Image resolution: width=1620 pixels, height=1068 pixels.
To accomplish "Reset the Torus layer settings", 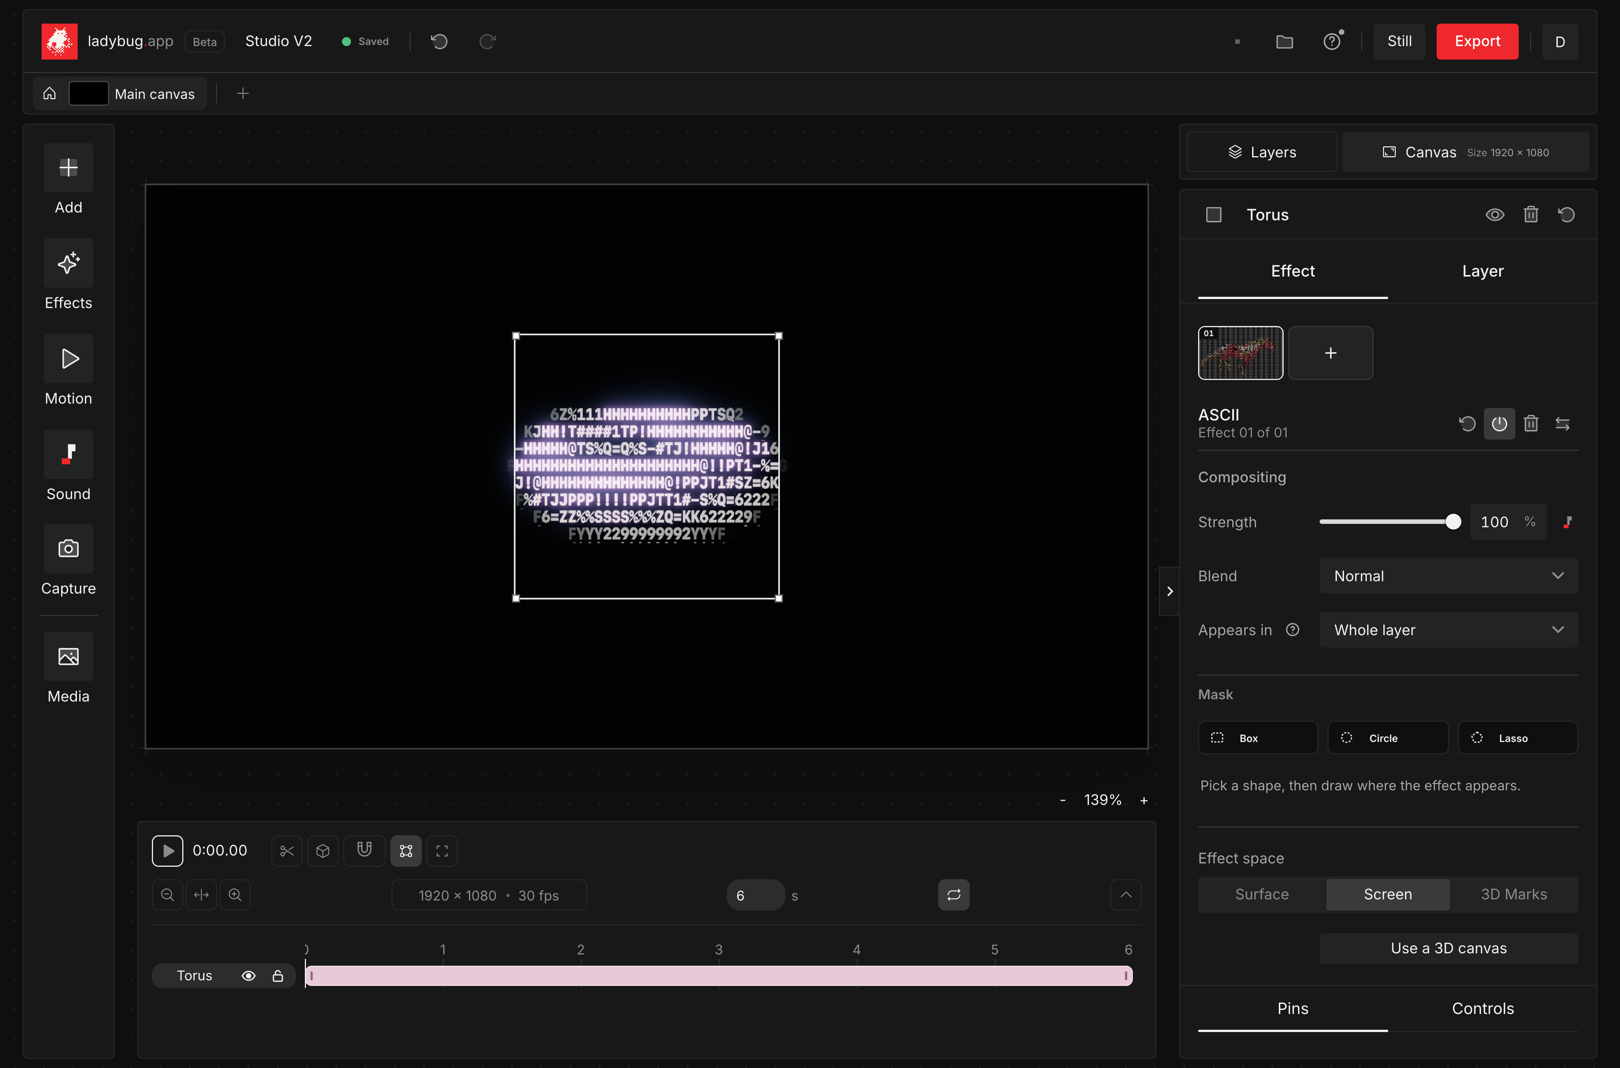I will click(x=1566, y=215).
